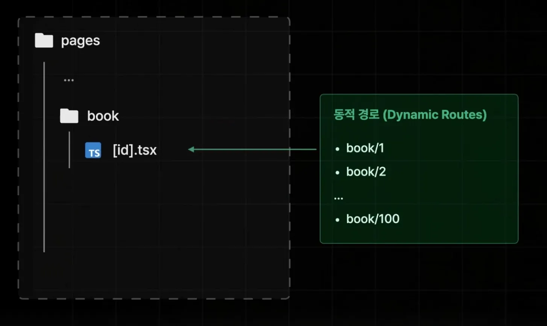
Task: Click the pages folder icon
Action: click(x=44, y=41)
